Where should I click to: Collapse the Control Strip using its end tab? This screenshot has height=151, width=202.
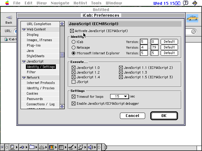coord(104,147)
